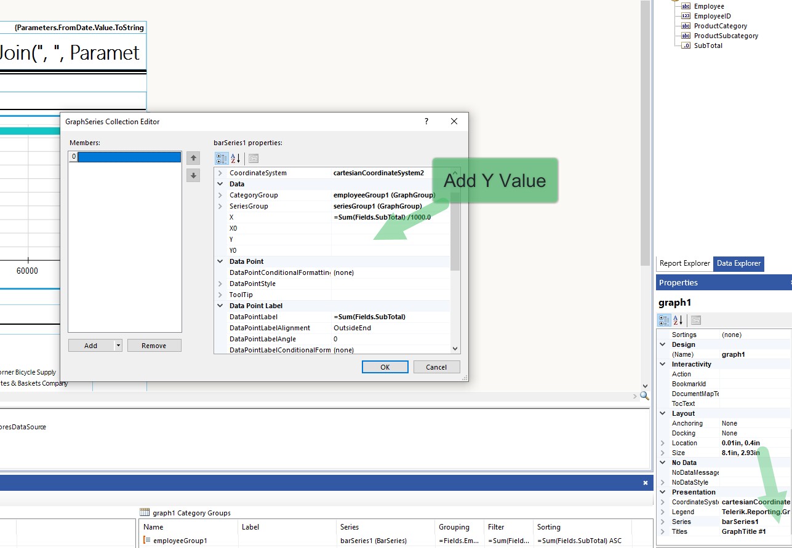Click the Remove member button
This screenshot has width=792, height=548.
tap(154, 346)
